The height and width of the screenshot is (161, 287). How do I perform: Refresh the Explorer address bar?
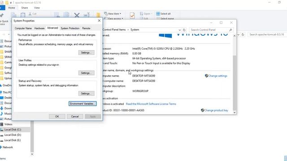pyautogui.click(x=243, y=34)
